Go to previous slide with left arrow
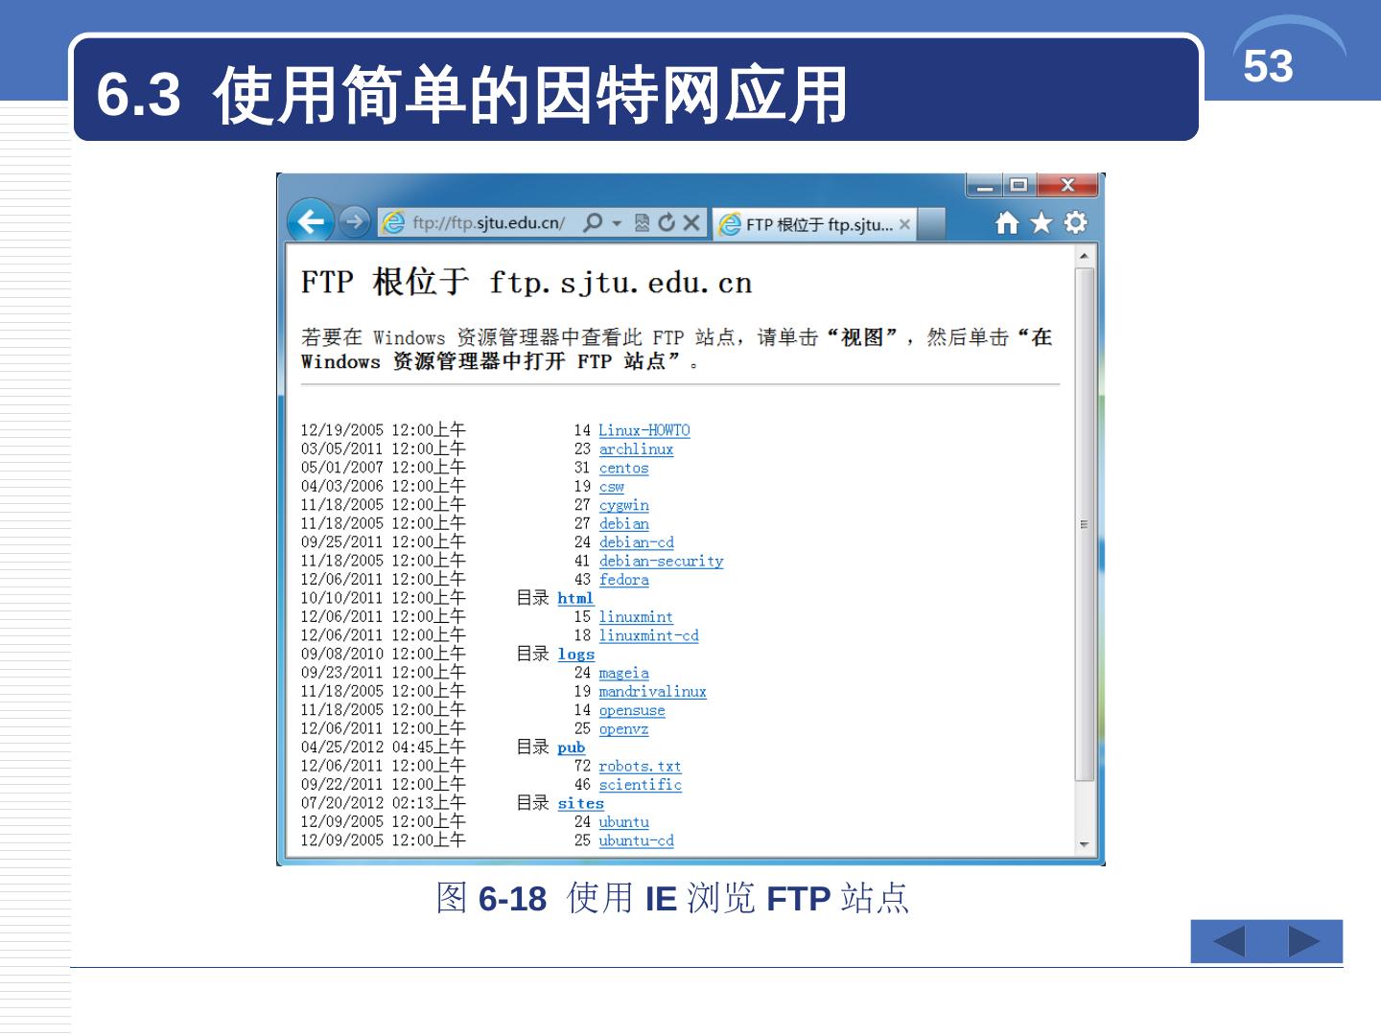1381x1035 pixels. click(1229, 942)
